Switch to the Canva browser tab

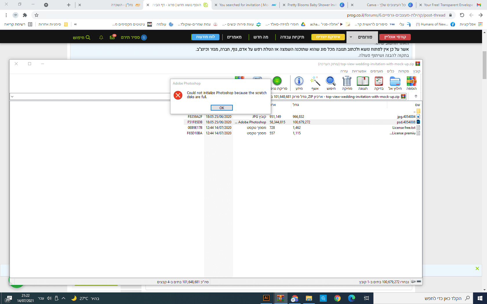[382, 5]
